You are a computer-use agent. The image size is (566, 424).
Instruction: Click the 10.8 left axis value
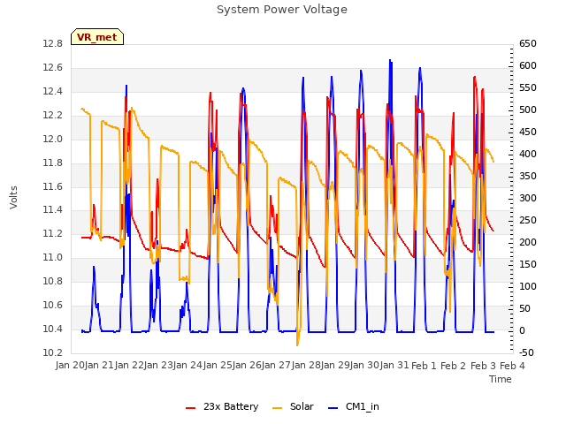(x=53, y=281)
